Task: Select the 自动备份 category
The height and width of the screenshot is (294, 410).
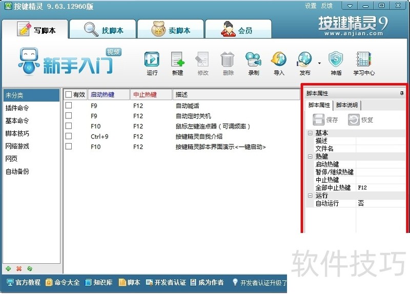Action: coord(31,171)
